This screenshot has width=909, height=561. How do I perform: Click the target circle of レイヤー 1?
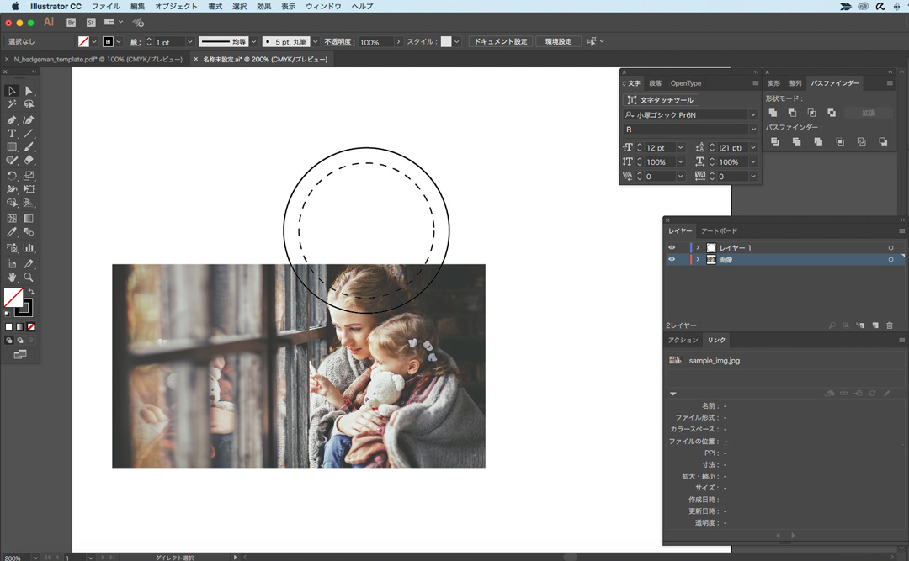[x=890, y=247]
